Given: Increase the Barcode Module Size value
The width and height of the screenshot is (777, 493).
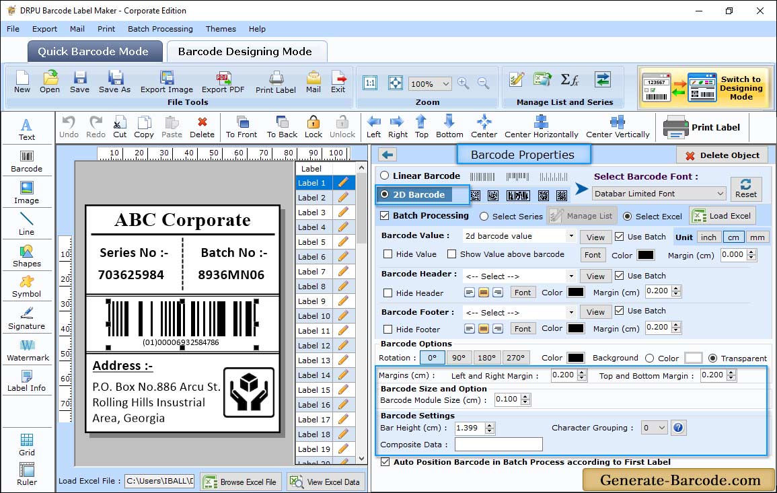Looking at the screenshot, I should 526,396.
